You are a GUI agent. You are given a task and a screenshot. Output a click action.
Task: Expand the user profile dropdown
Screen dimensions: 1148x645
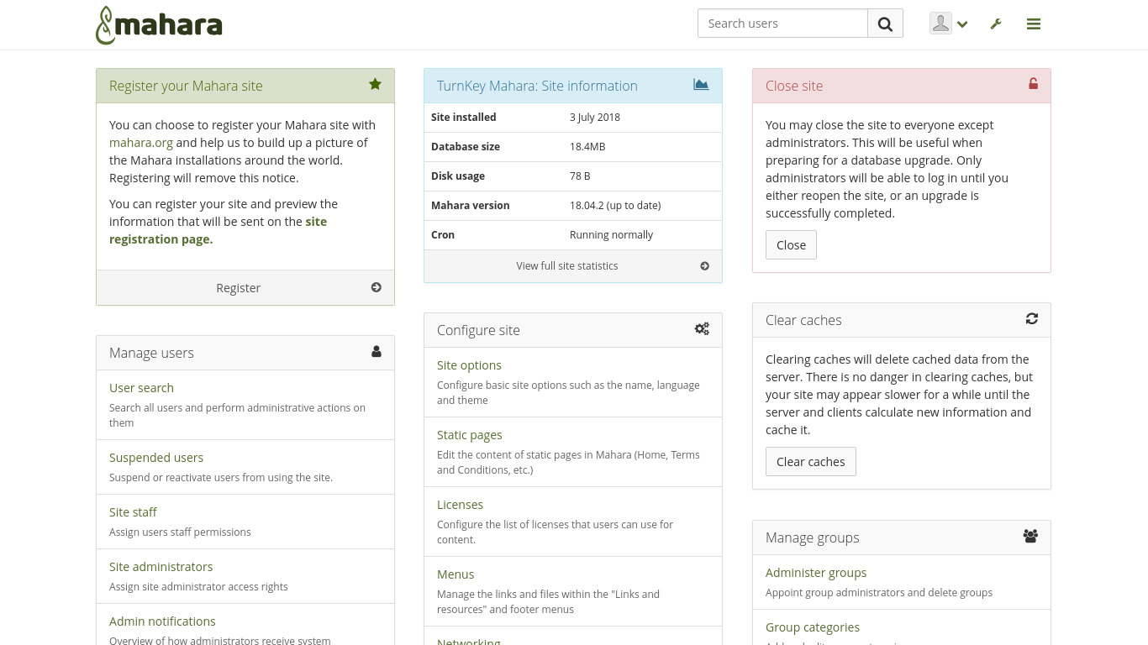949,24
